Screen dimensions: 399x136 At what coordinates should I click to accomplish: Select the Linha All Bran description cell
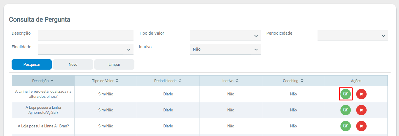tap(43, 126)
